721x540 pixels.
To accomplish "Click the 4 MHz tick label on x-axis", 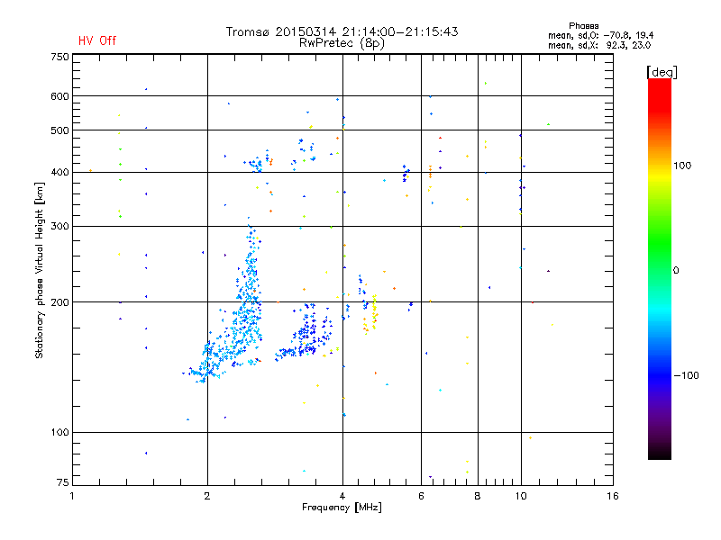I will (342, 496).
